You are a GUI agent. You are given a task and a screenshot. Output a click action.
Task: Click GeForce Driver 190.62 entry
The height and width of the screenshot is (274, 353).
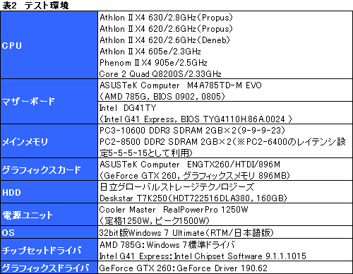(184, 268)
